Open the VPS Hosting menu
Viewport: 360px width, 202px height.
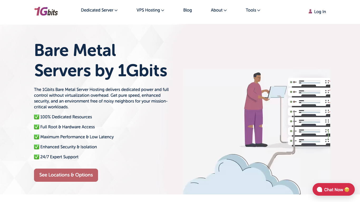point(150,10)
